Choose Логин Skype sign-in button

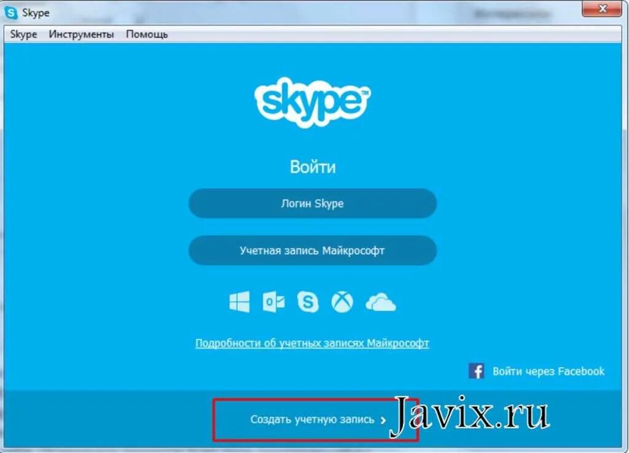[x=313, y=203]
